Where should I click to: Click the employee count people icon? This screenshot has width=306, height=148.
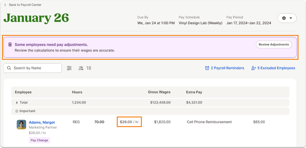click(x=81, y=68)
